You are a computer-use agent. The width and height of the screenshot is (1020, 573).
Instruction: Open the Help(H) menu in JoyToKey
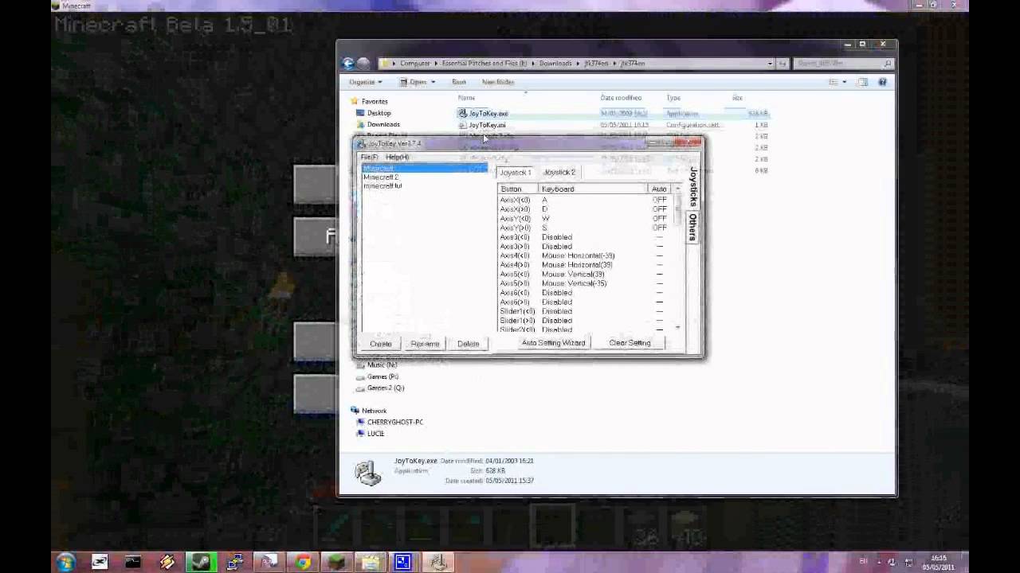397,157
